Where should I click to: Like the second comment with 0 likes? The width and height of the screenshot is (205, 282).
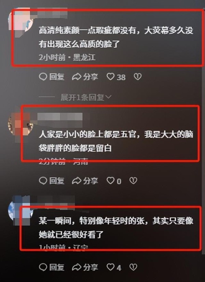pos(110,181)
